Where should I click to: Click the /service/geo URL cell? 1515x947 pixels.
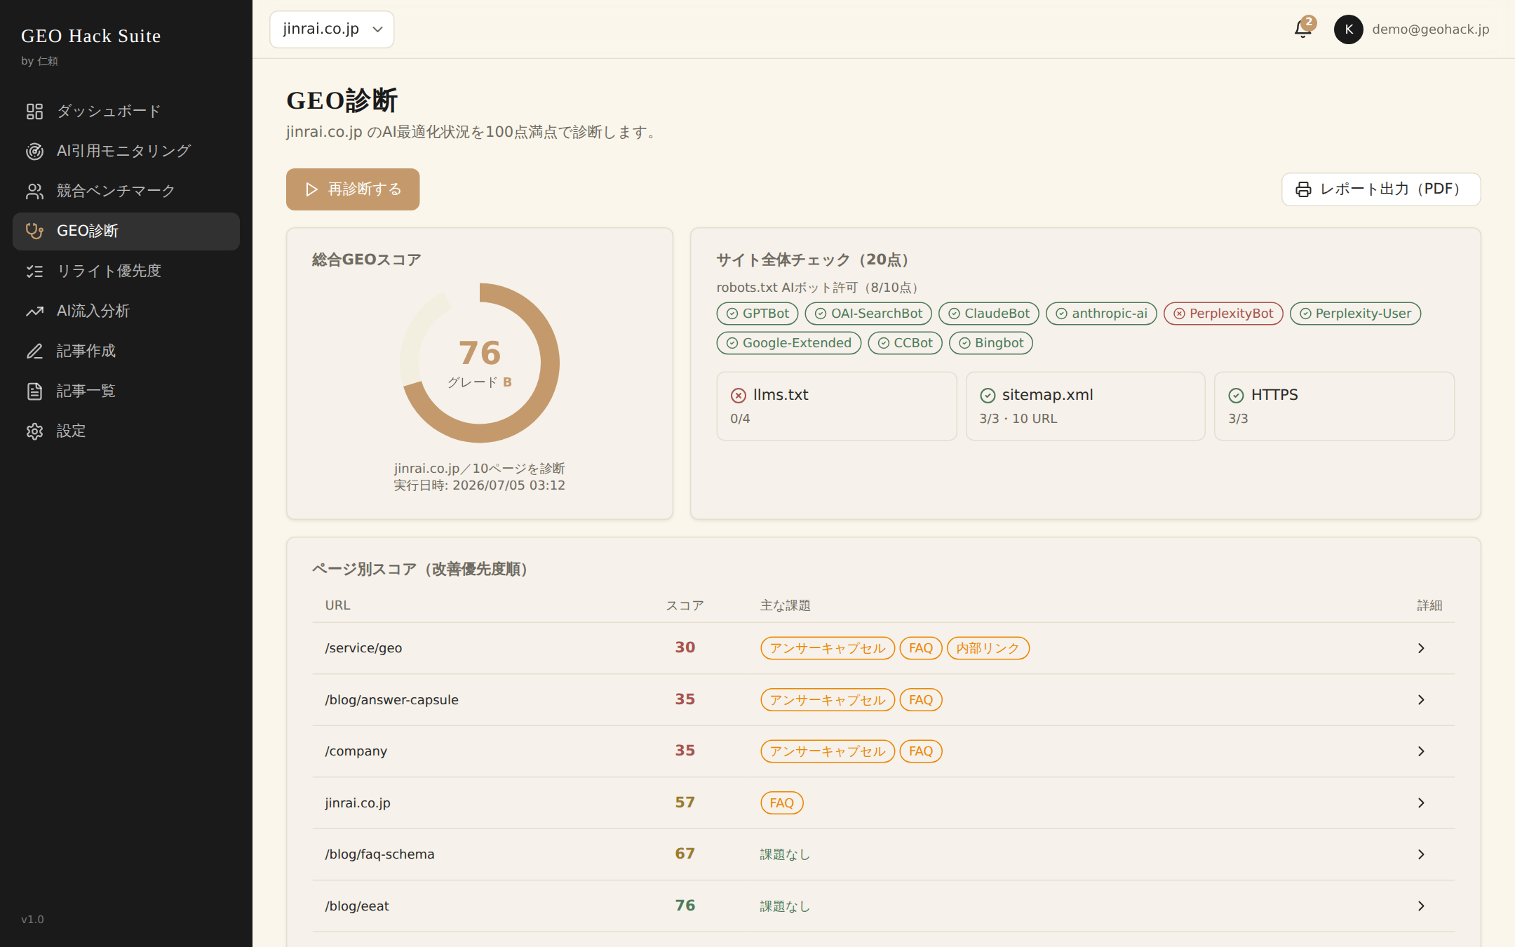(x=363, y=648)
